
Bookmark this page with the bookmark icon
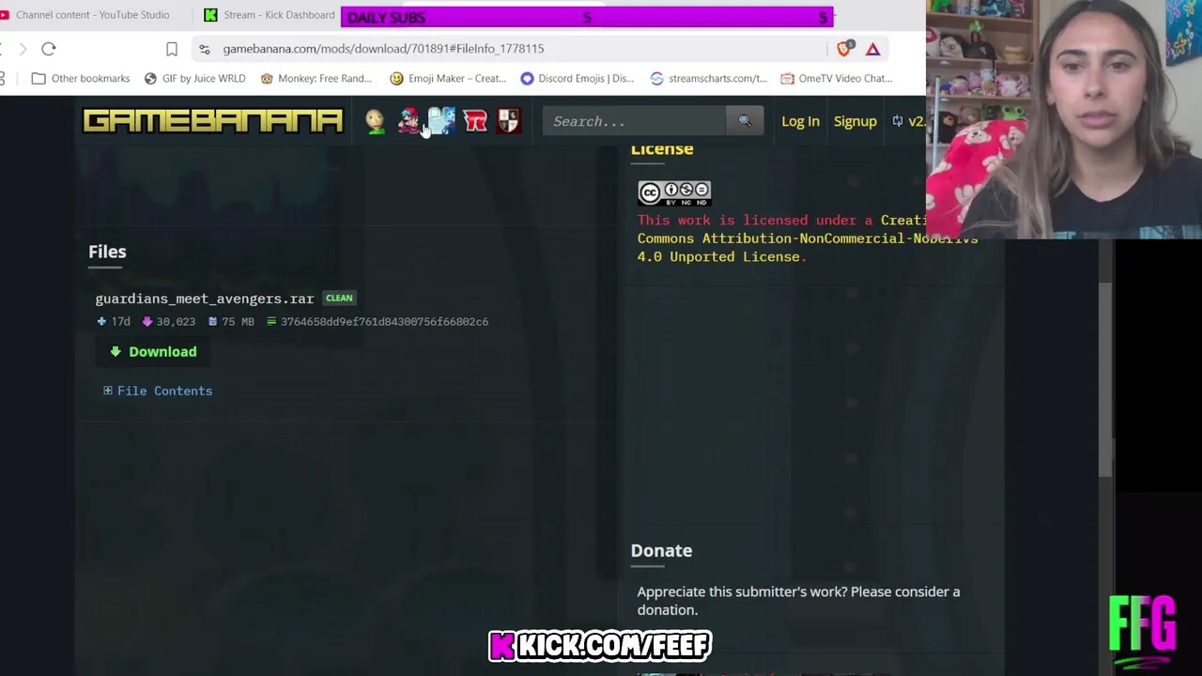click(x=172, y=49)
